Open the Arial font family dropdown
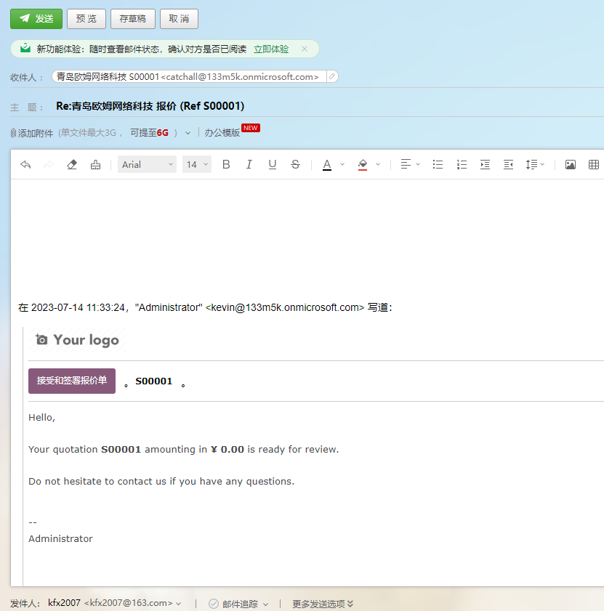Screen dimensions: 604x611 147,164
